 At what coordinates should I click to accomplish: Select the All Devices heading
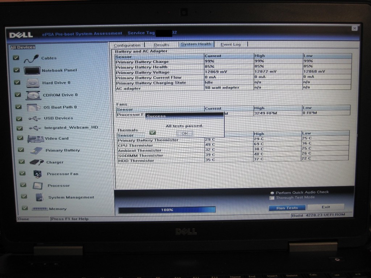[x=23, y=47]
